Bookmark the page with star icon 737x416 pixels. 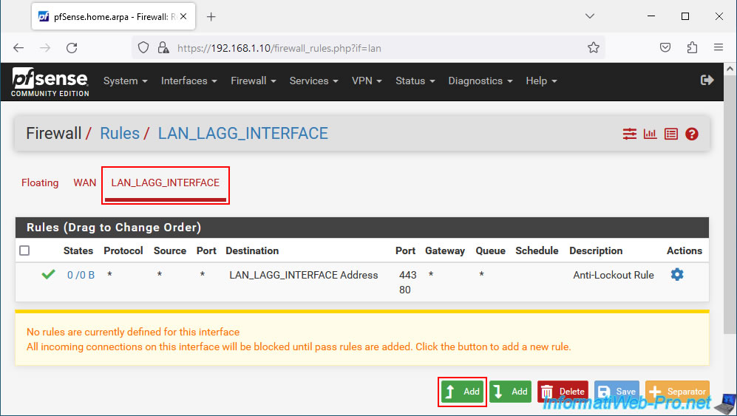pyautogui.click(x=593, y=47)
